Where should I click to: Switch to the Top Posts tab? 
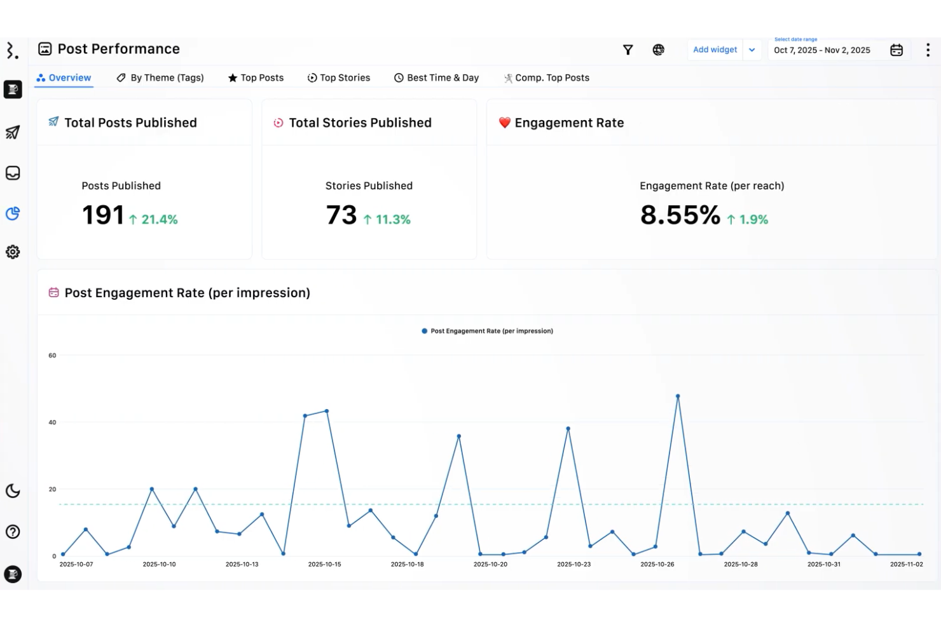(256, 78)
